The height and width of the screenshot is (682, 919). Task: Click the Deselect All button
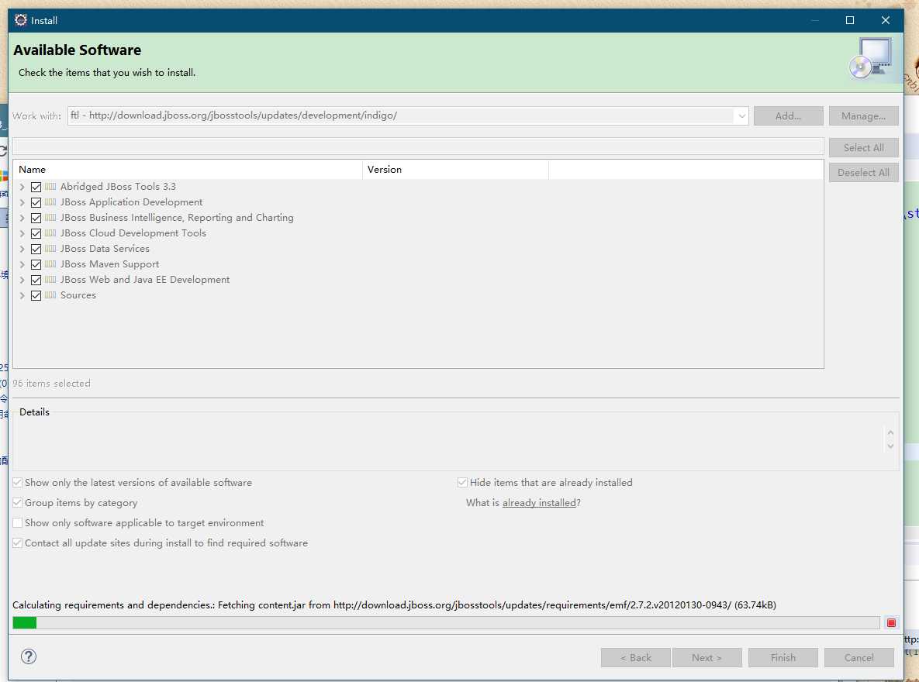coord(863,172)
